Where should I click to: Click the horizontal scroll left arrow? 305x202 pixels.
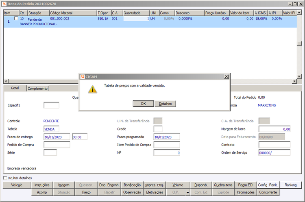click(6, 81)
